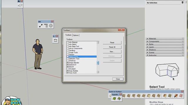Click the New... button
This screenshot has width=188, height=105.
point(112,52)
